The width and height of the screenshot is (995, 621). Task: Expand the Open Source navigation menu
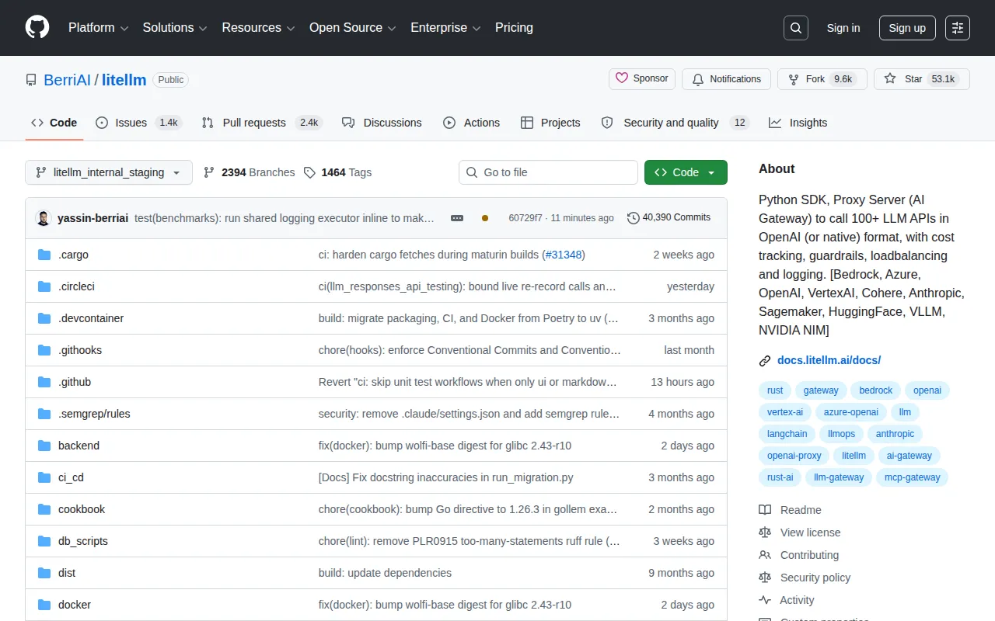point(353,28)
